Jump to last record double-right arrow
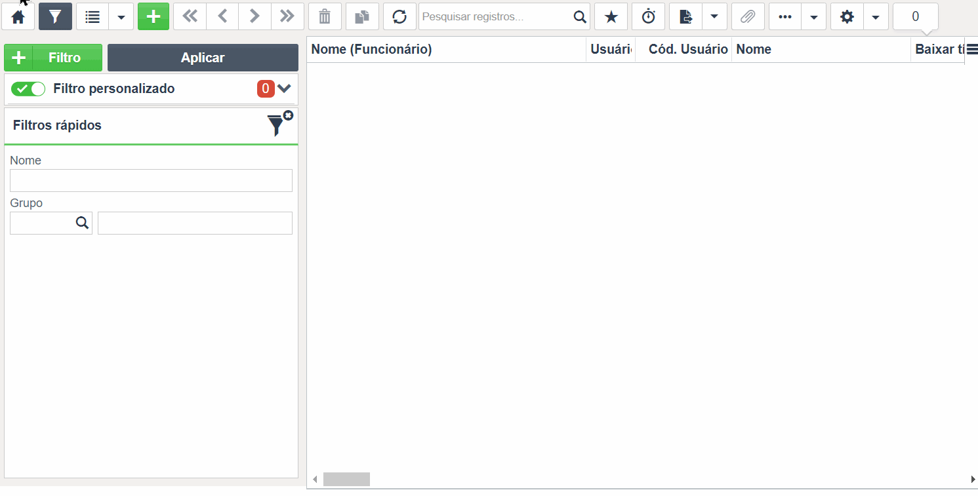Screen dimensions: 978x496 (287, 17)
